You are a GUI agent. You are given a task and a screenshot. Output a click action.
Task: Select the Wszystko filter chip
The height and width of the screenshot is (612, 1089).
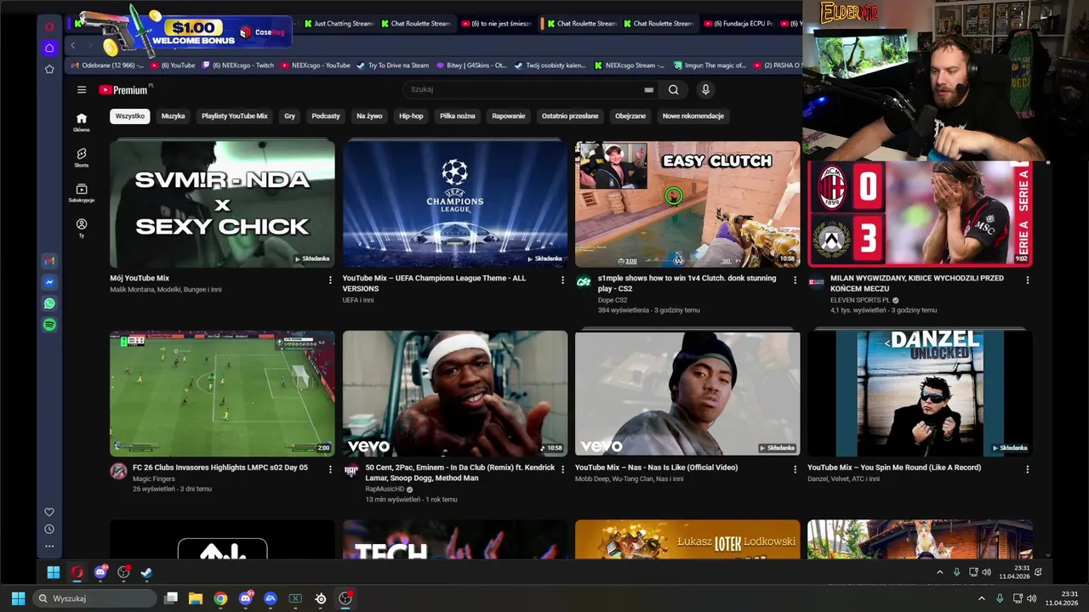(x=130, y=116)
